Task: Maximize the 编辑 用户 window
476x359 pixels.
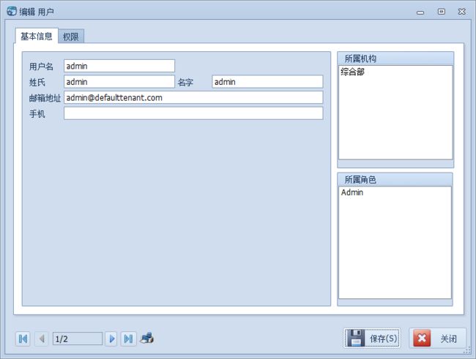Action: pyautogui.click(x=441, y=12)
